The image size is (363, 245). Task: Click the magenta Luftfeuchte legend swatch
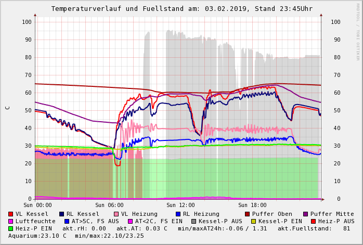coord(11,221)
